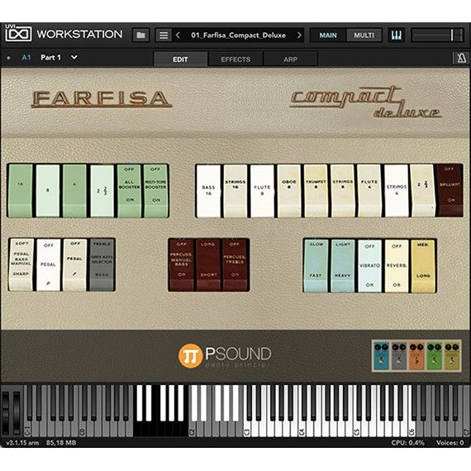Click the A1 part label
This screenshot has height=471, width=471.
click(26, 57)
